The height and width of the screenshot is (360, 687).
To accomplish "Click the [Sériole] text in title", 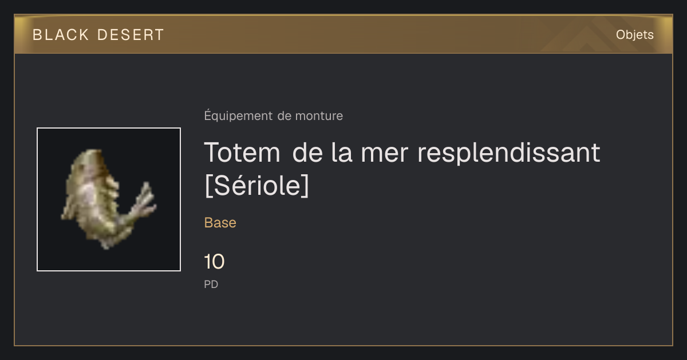I will pyautogui.click(x=256, y=186).
